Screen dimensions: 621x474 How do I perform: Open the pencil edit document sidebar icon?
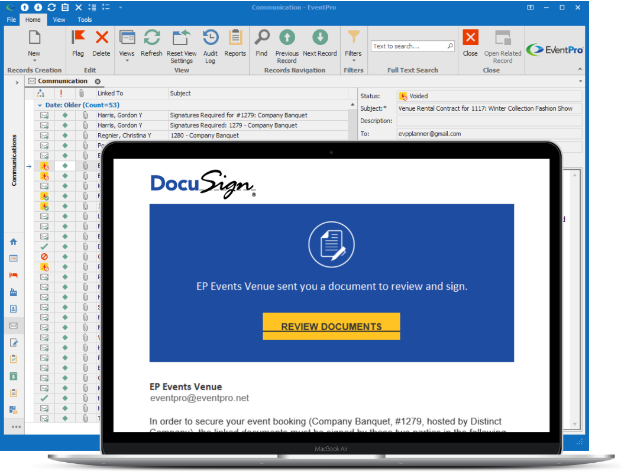pyautogui.click(x=14, y=343)
